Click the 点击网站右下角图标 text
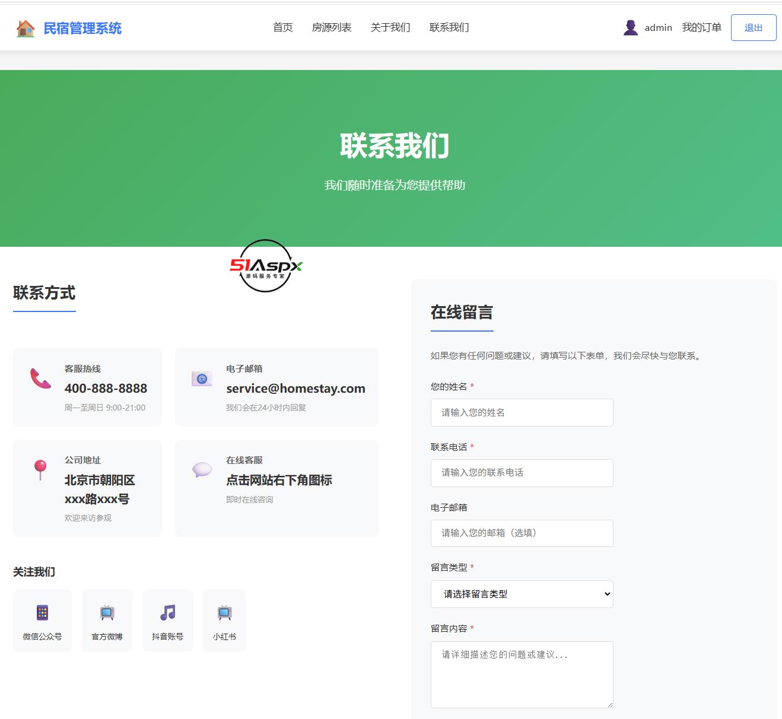782x719 pixels. 279,480
